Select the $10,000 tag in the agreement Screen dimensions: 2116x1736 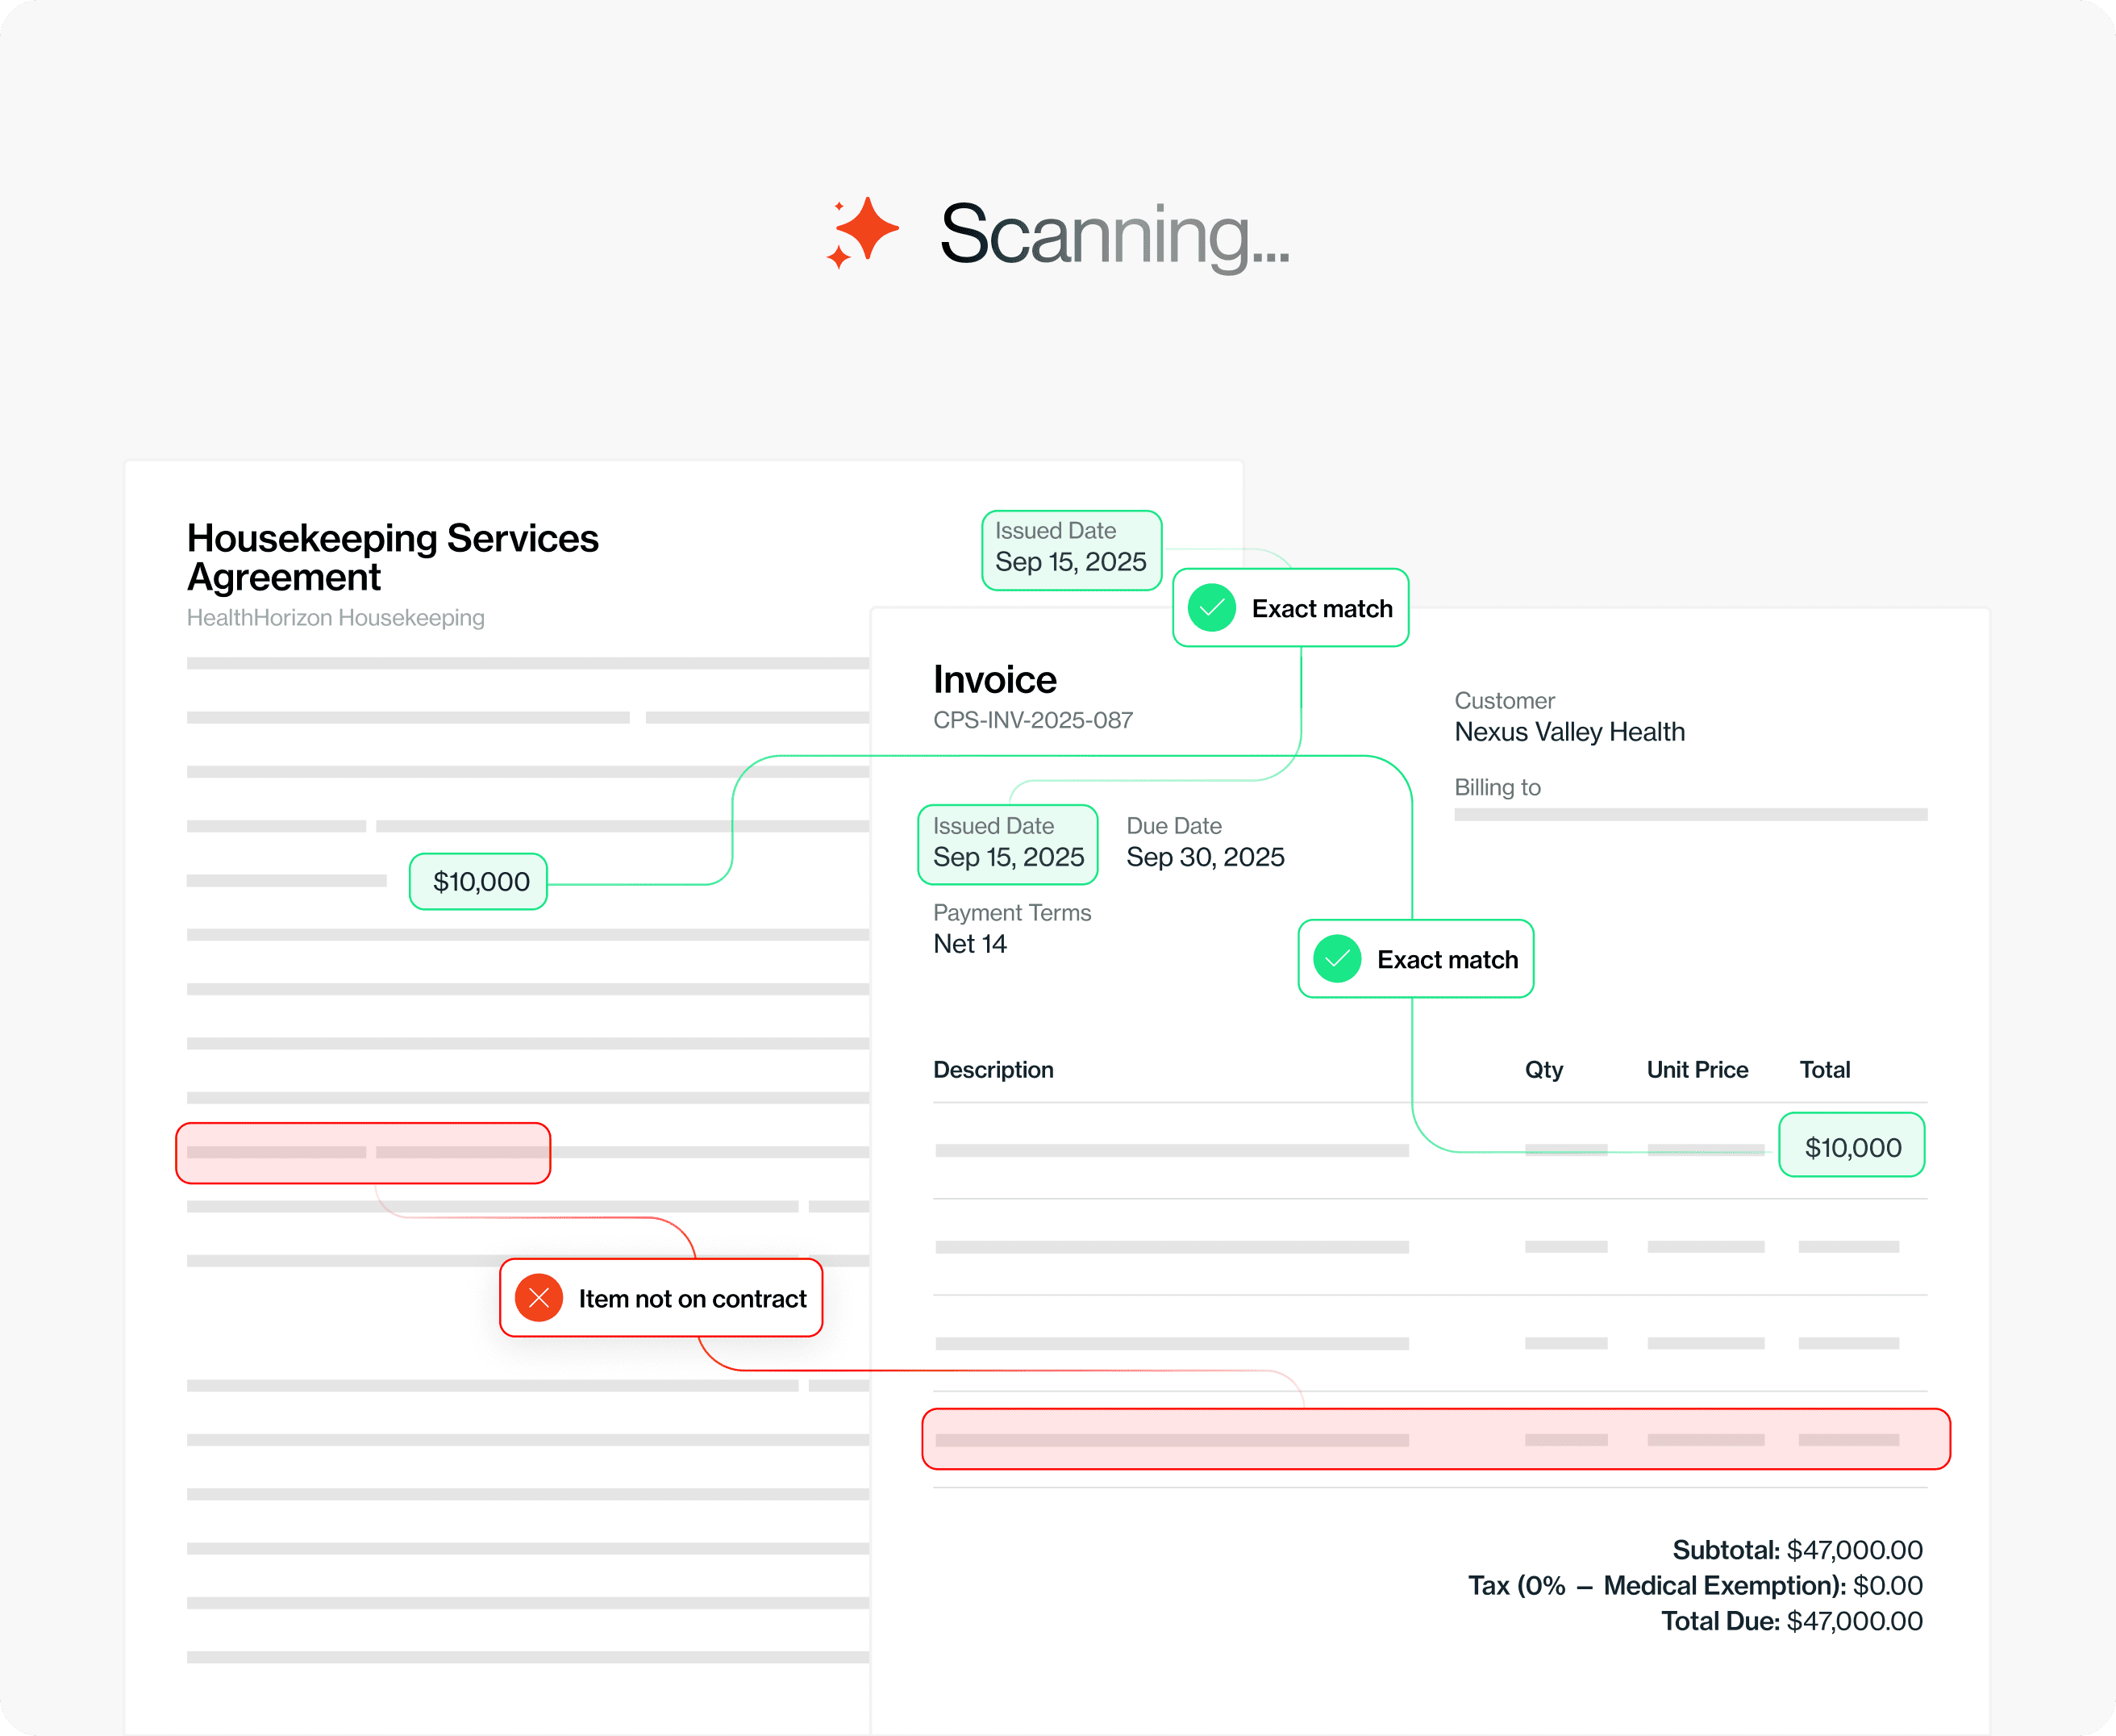pyautogui.click(x=479, y=882)
